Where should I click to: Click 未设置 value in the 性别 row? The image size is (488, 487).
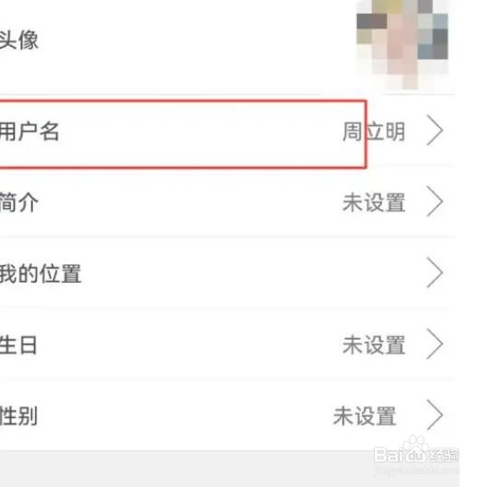pyautogui.click(x=365, y=416)
